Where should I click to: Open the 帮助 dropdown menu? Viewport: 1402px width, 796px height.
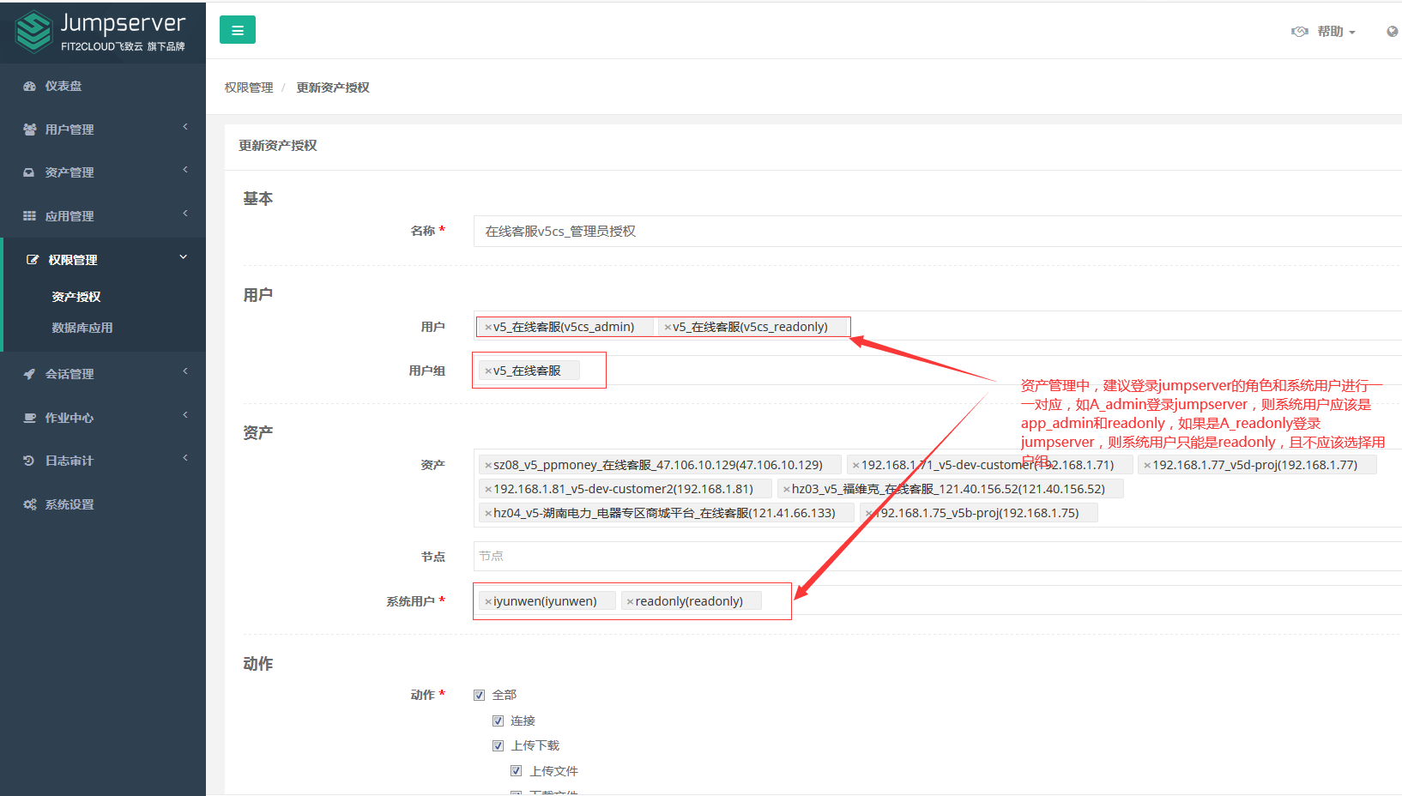coord(1336,32)
